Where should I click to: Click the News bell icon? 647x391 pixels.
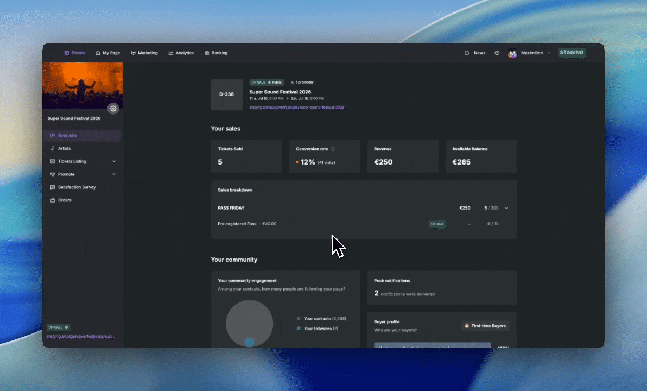click(x=467, y=53)
